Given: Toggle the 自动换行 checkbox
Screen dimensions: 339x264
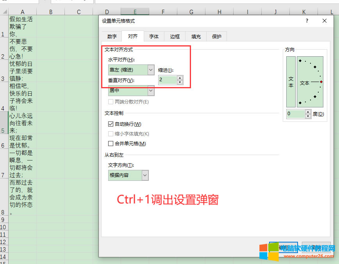Looking at the screenshot, I should tap(111, 124).
